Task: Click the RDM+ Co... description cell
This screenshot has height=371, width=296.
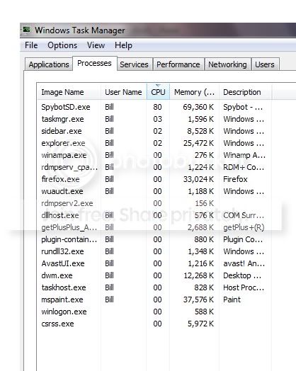Action: (244, 167)
